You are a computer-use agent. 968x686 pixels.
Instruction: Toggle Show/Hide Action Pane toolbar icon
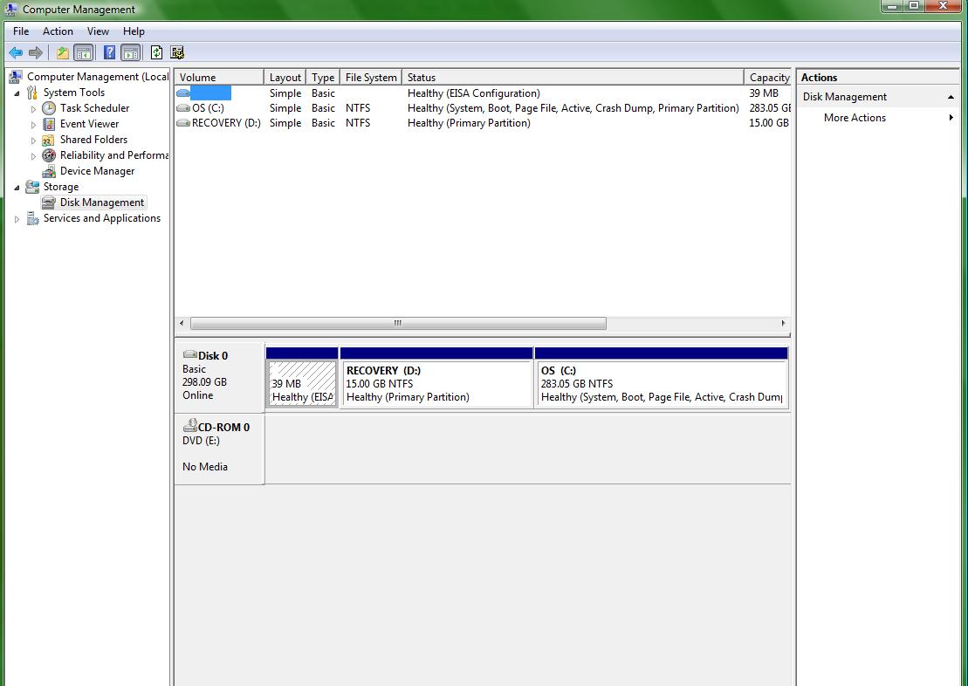coord(130,52)
